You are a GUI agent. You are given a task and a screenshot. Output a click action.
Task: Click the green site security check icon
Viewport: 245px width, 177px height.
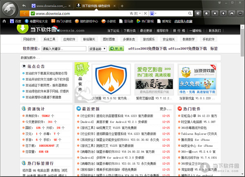tap(33, 13)
